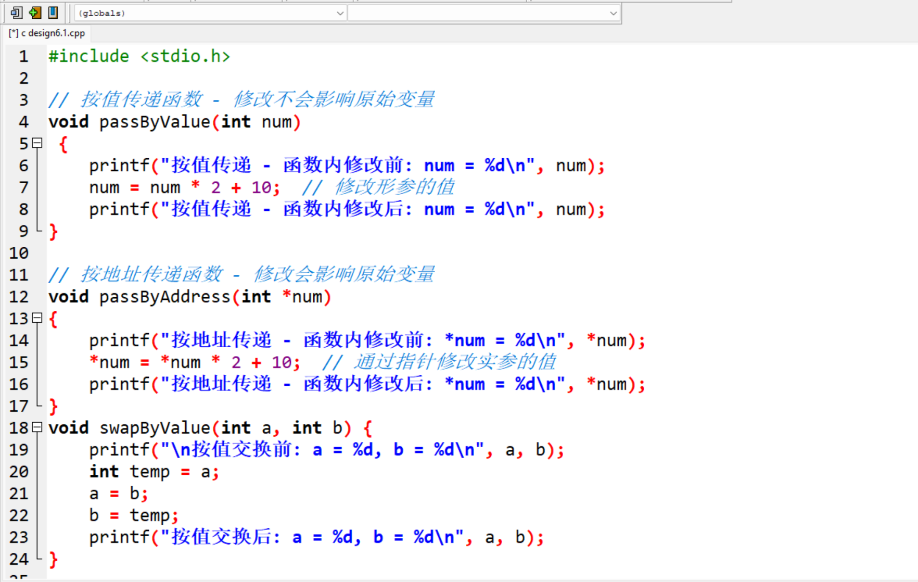This screenshot has width=918, height=582.
Task: Click line number 7 in the gutter
Action: [23, 187]
